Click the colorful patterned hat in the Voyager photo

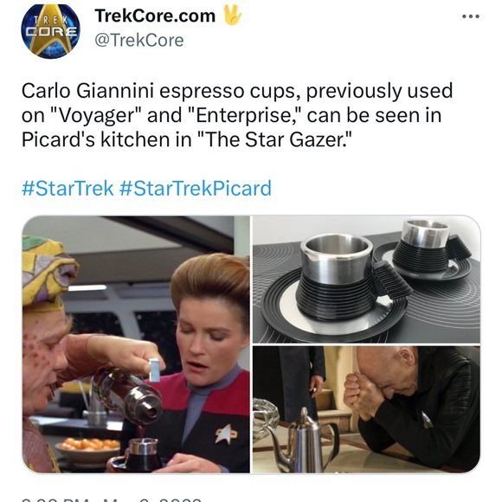click(x=48, y=272)
